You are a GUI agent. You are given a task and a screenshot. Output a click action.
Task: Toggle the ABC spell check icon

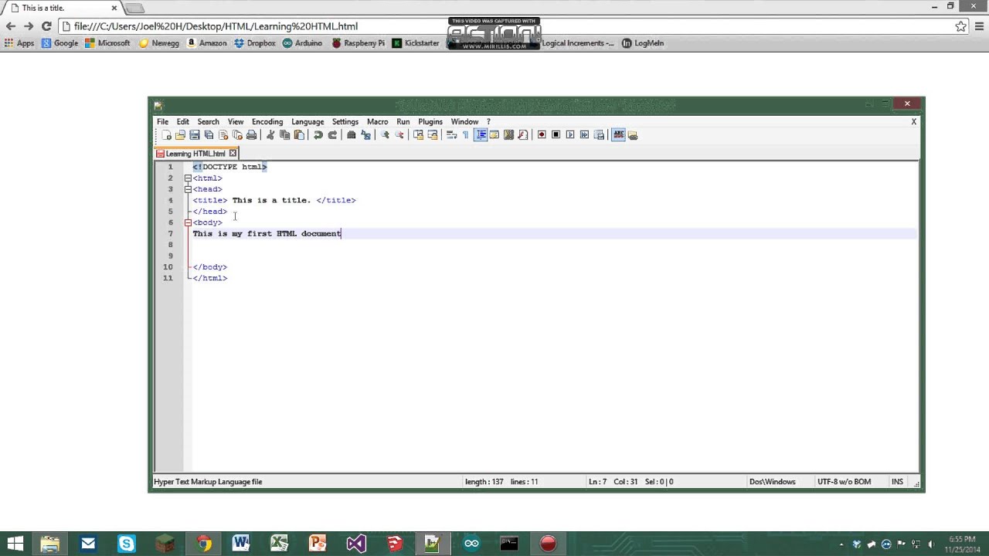tap(619, 135)
